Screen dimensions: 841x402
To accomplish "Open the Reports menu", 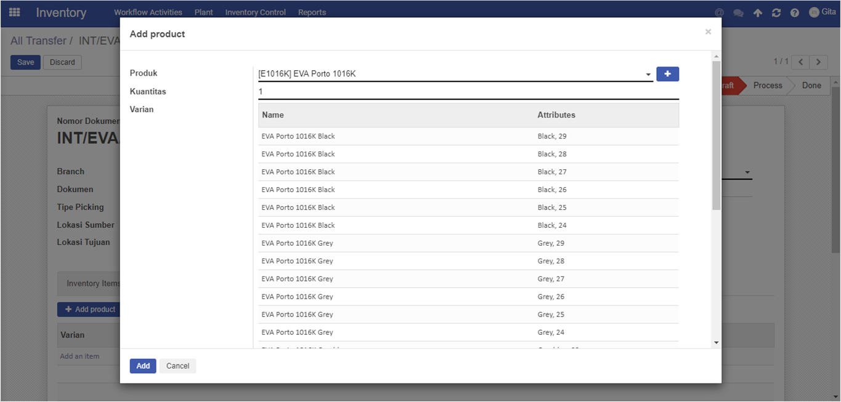I will [x=312, y=12].
